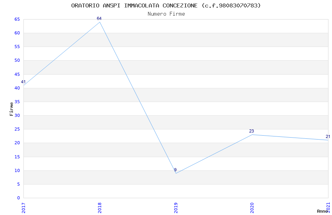Click the x-axis year 2017
Image resolution: width=332 pixels, height=215 pixels.
click(23, 208)
